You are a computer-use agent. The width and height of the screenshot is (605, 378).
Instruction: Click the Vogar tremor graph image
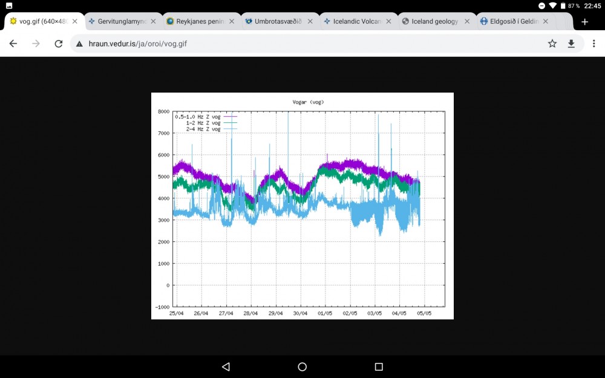pyautogui.click(x=301, y=205)
